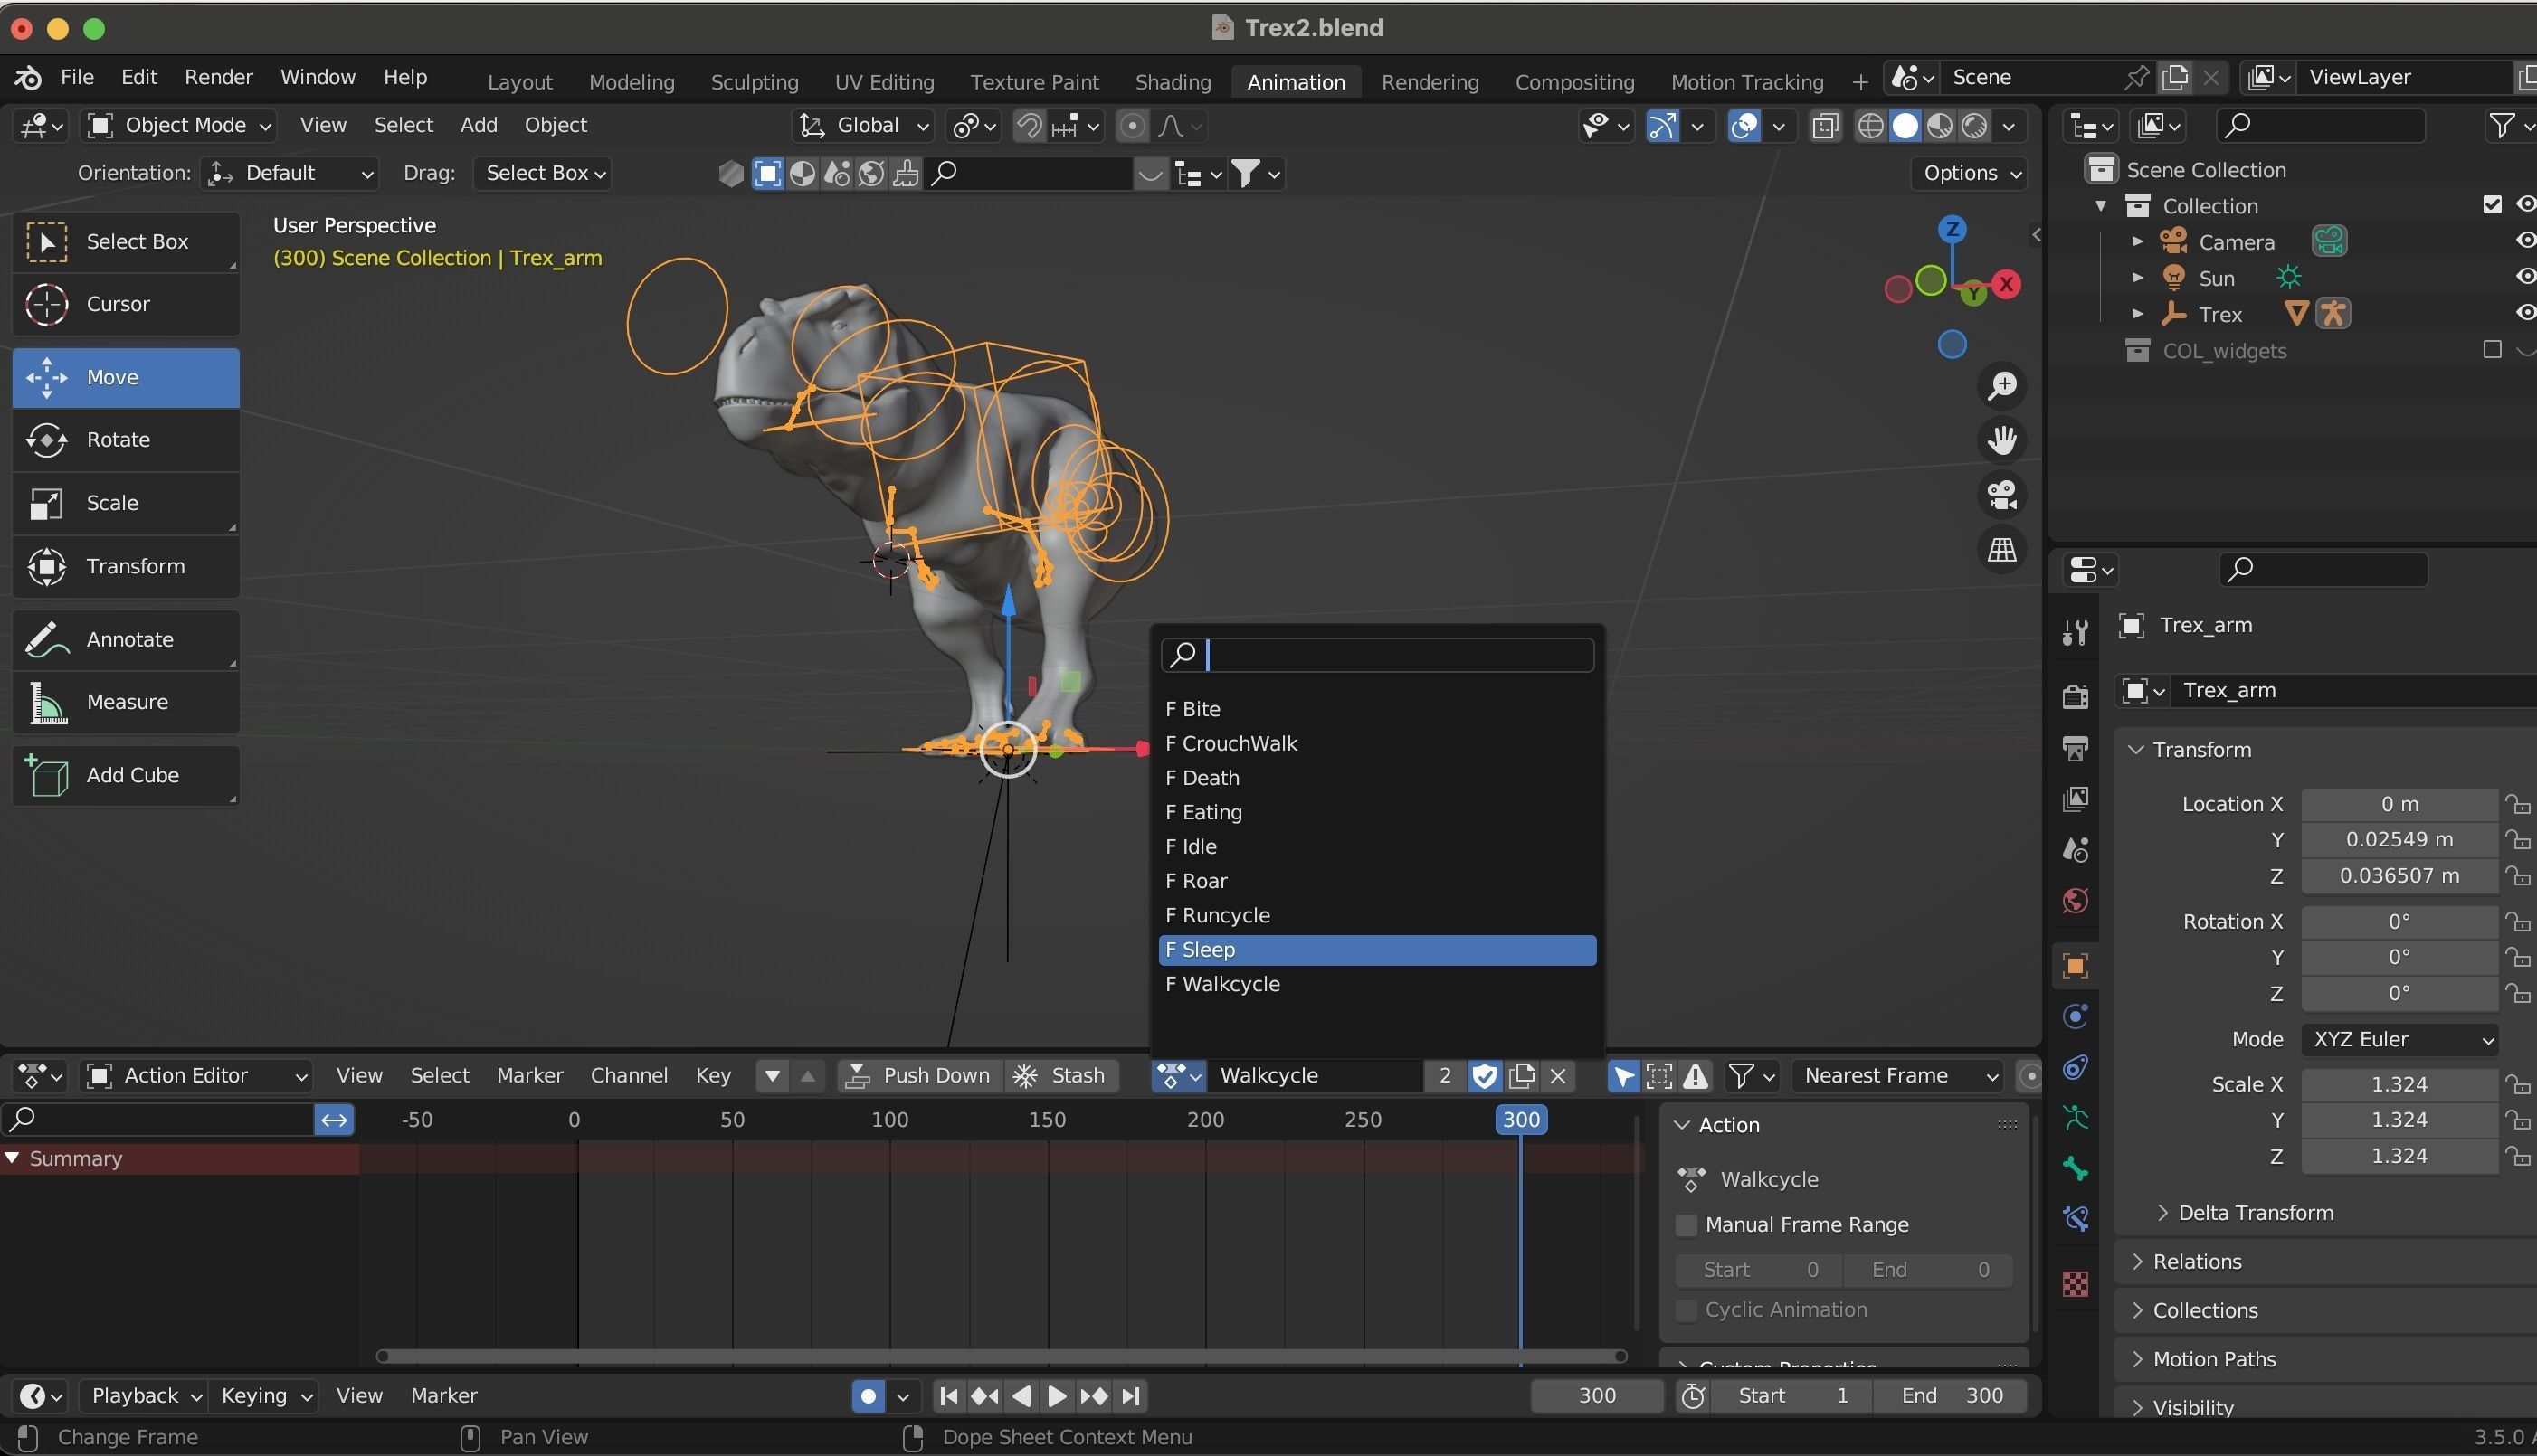
Task: Select the Measure tool
Action: click(125, 702)
